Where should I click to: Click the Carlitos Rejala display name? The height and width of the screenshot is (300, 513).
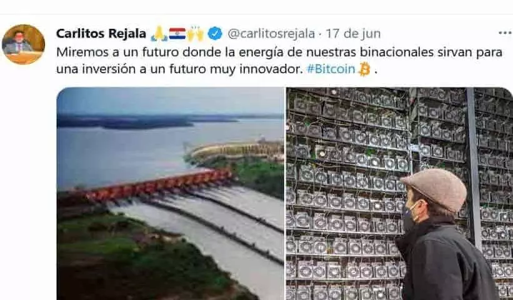[101, 34]
